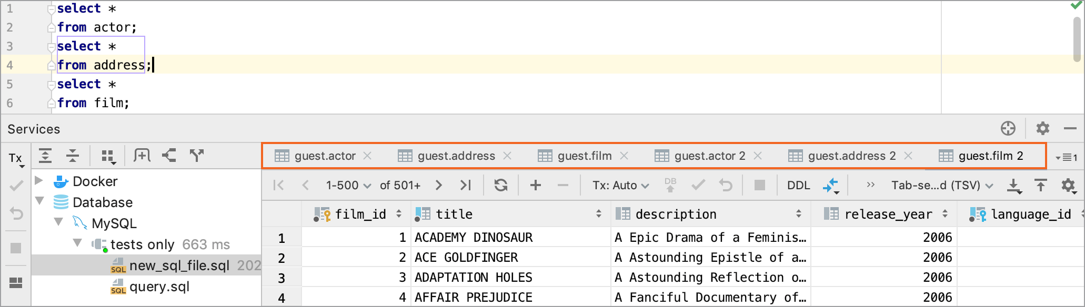Click the crosshair locate icon in Services header
The height and width of the screenshot is (307, 1085).
(1008, 128)
